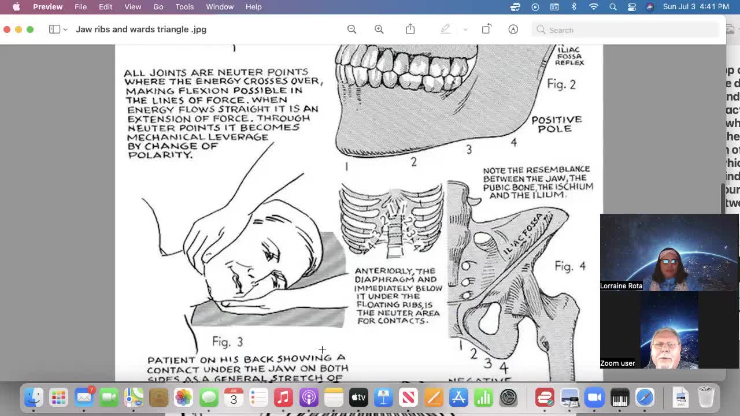The width and height of the screenshot is (740, 416).
Task: Open the piano keyboard app in Dock
Action: click(x=619, y=397)
